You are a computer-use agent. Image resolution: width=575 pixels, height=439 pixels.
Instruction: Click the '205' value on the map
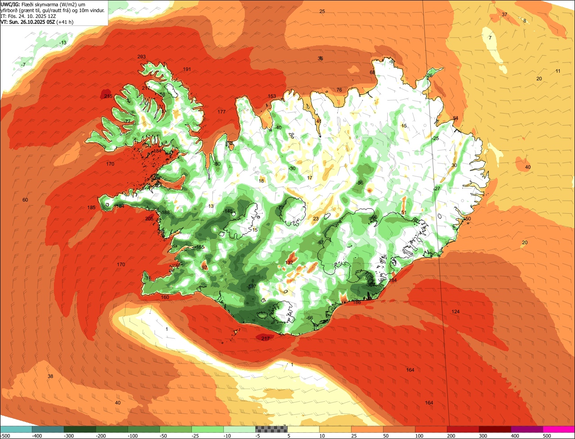149,219
